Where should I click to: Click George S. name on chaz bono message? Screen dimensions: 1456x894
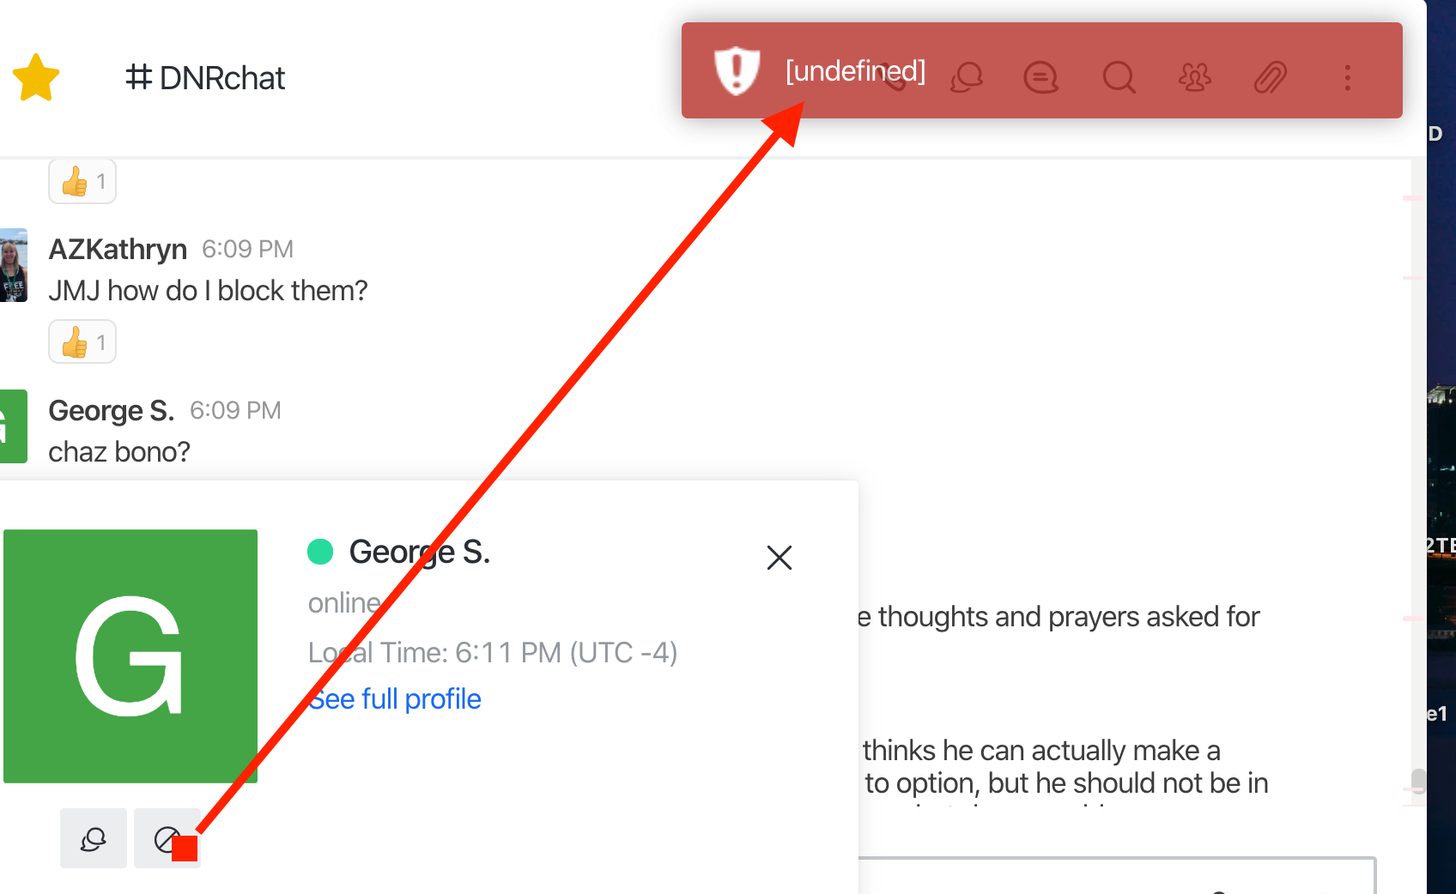(111, 410)
